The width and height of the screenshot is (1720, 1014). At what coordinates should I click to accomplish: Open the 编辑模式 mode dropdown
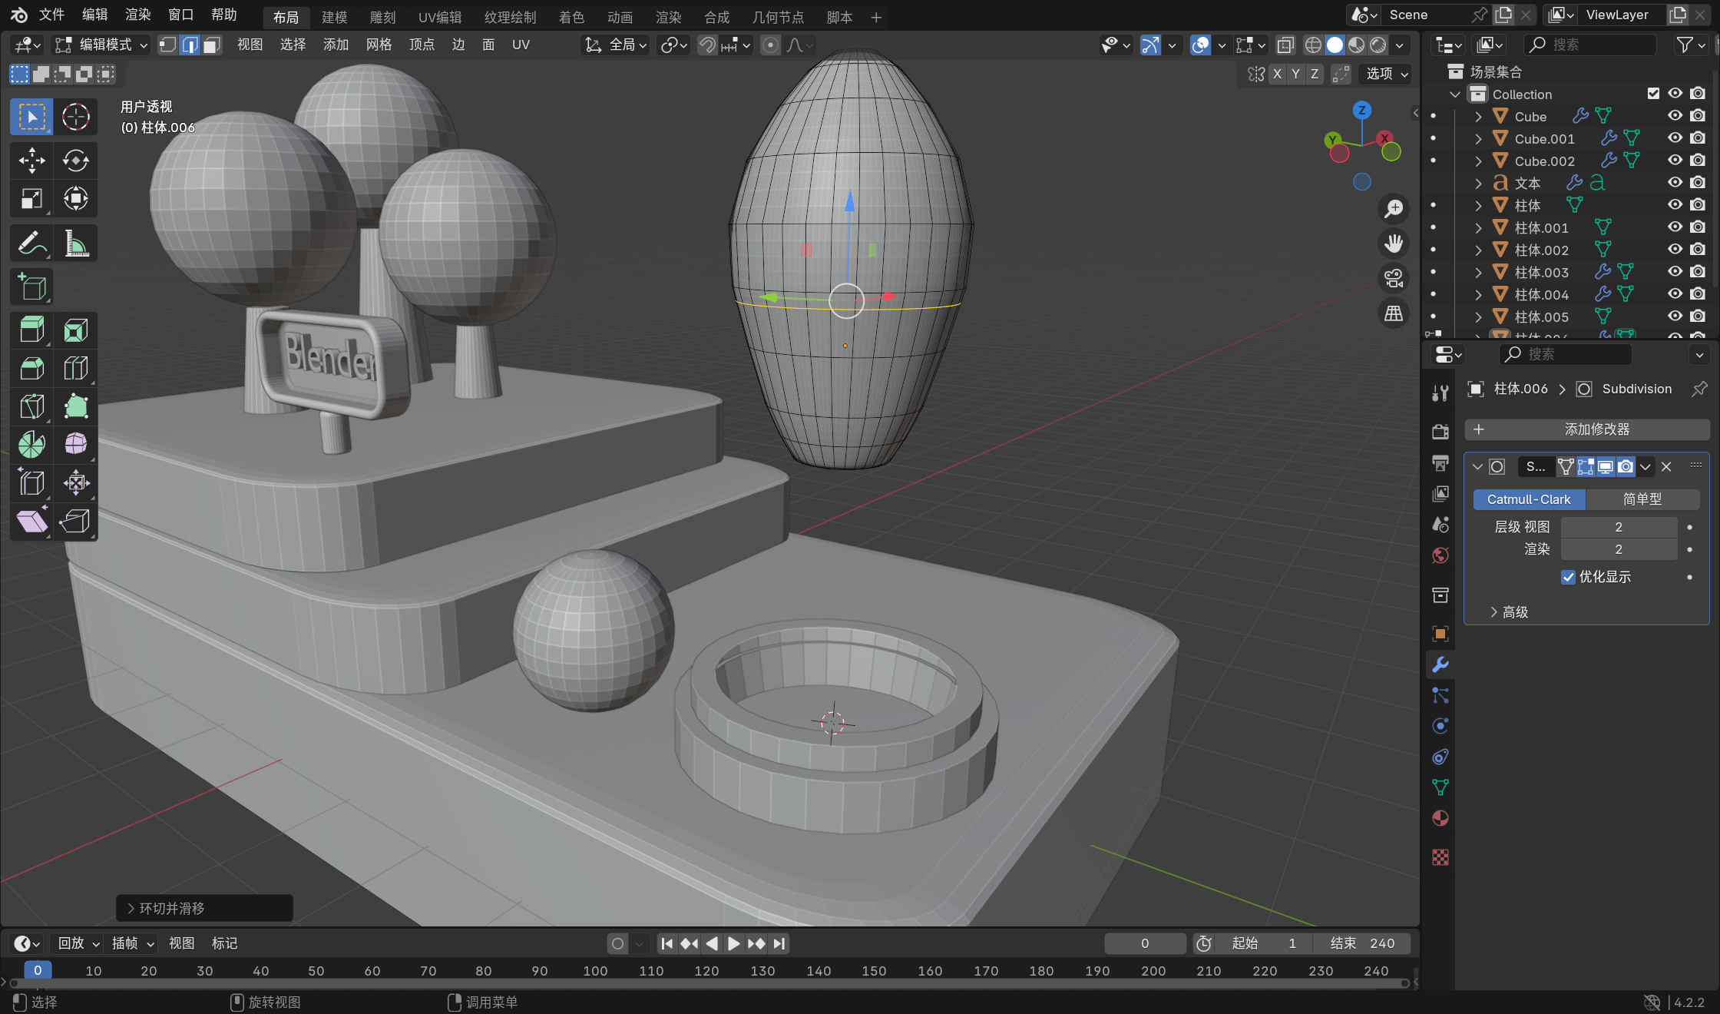pos(101,45)
